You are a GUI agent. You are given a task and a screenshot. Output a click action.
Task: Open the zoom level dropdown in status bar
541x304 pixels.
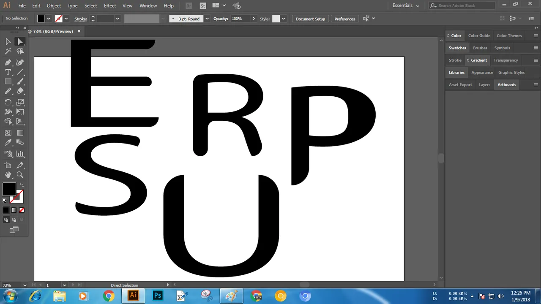click(x=25, y=285)
